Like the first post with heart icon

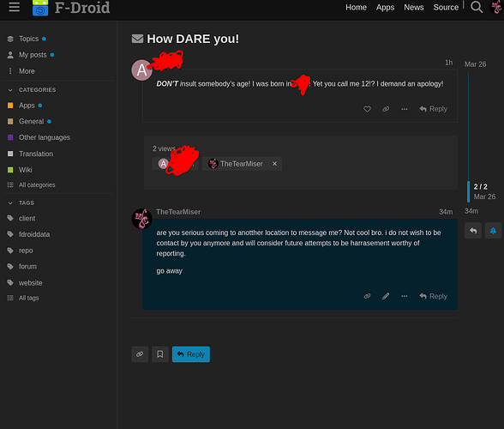pos(367,109)
